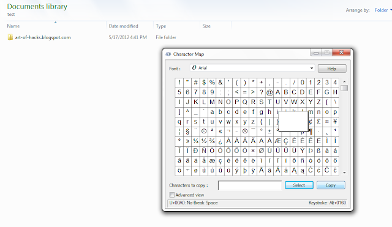Click the File folder type cell

coord(166,37)
